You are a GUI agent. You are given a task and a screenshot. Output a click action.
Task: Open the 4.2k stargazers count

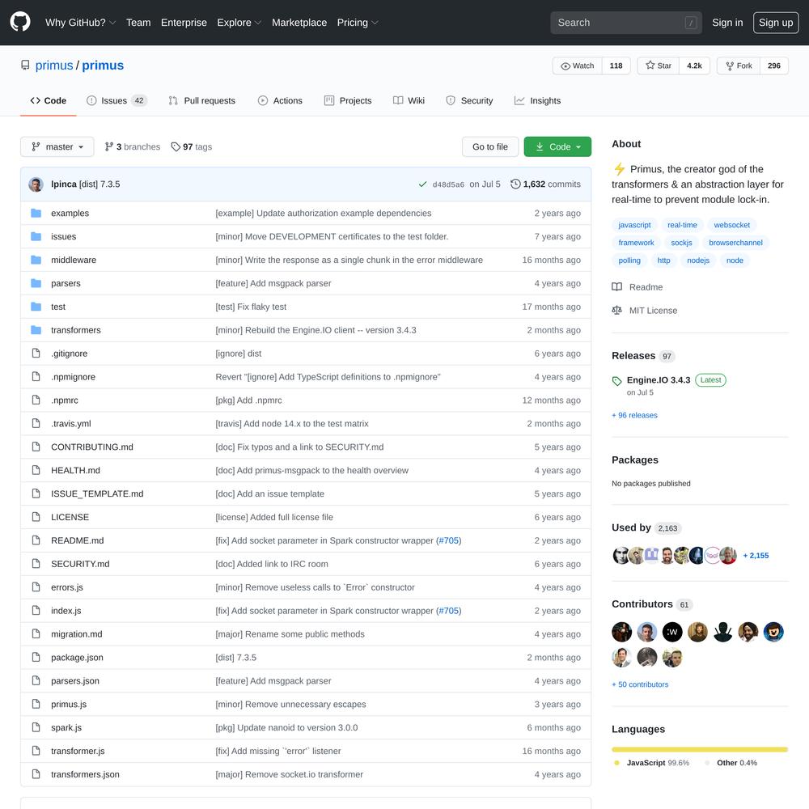tap(694, 66)
